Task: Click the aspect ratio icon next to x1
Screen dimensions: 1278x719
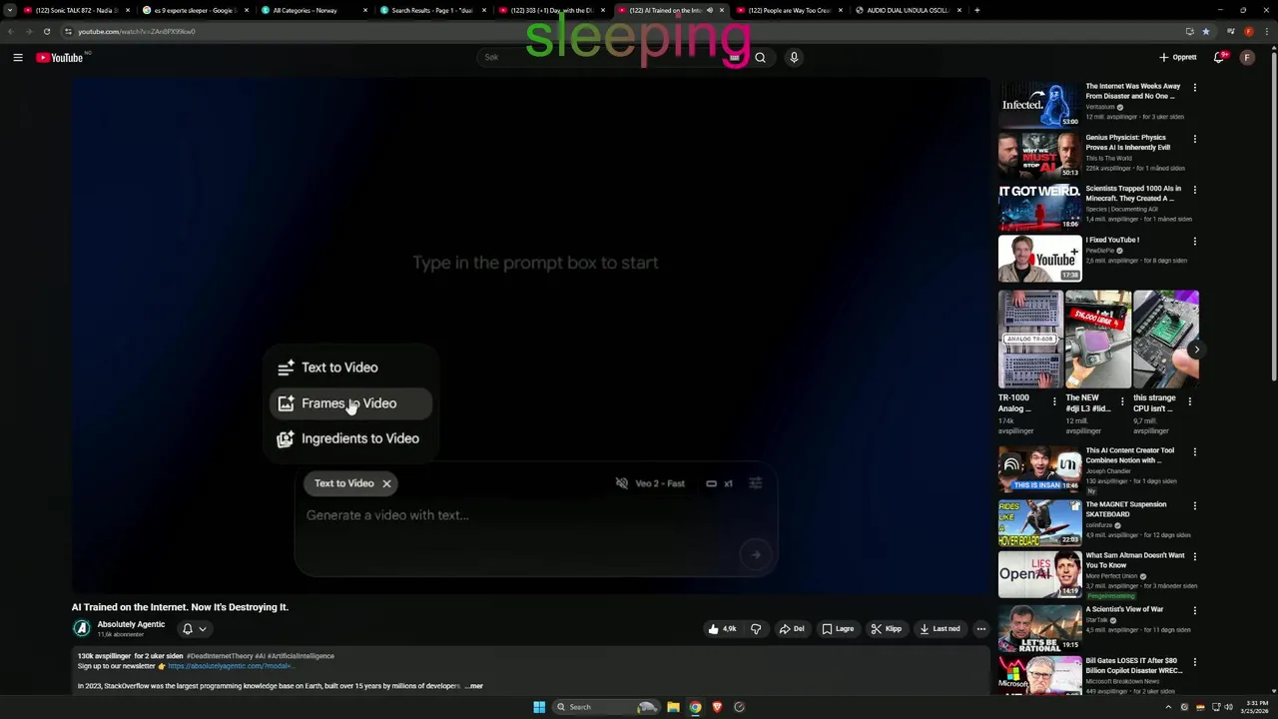Action: click(x=711, y=483)
